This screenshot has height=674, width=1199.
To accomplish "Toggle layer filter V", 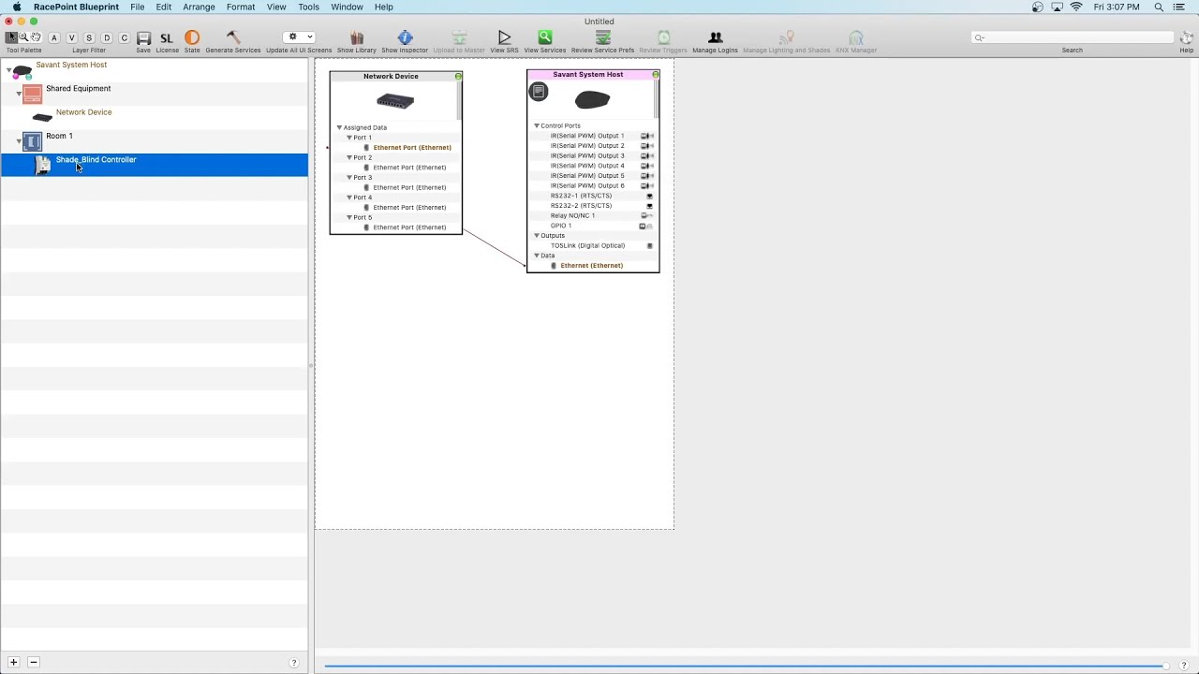I will pos(71,37).
